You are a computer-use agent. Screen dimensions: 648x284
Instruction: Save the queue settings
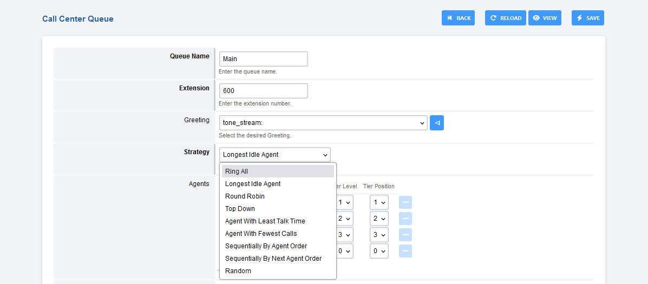587,18
